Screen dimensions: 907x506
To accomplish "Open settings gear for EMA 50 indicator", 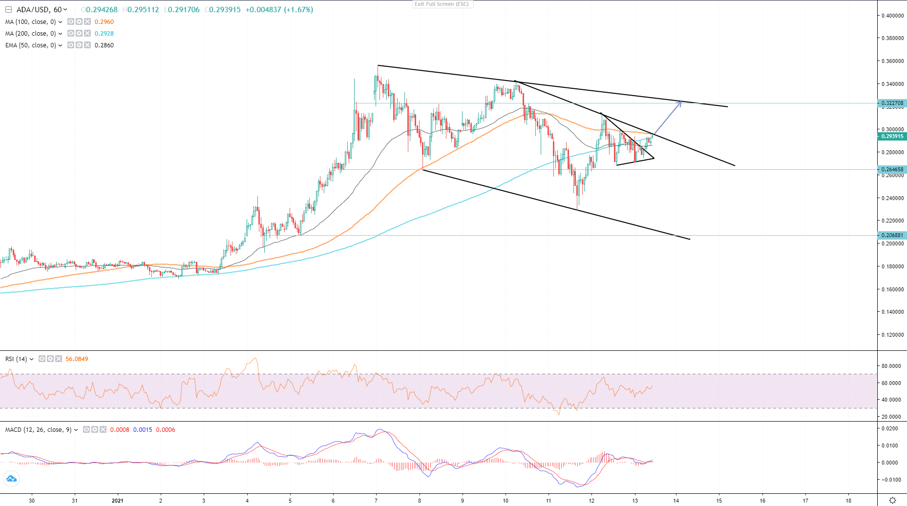I will (x=79, y=45).
